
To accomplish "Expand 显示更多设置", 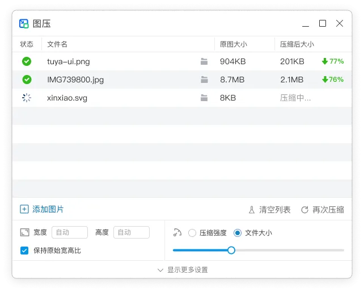I will coord(183,270).
